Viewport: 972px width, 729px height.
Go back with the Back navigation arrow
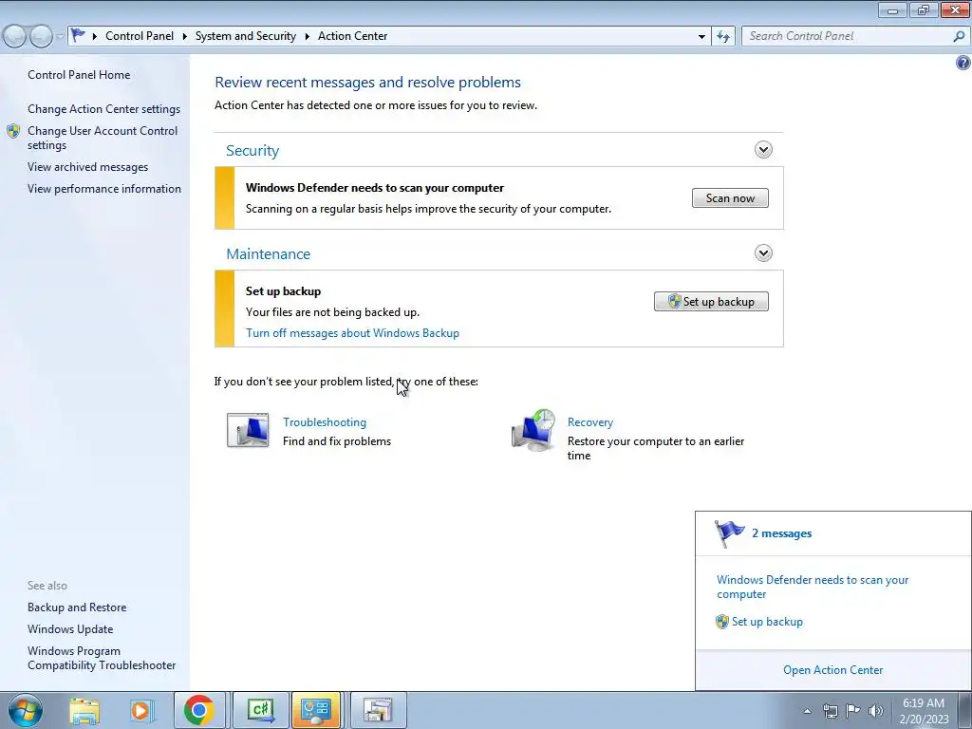click(x=15, y=36)
